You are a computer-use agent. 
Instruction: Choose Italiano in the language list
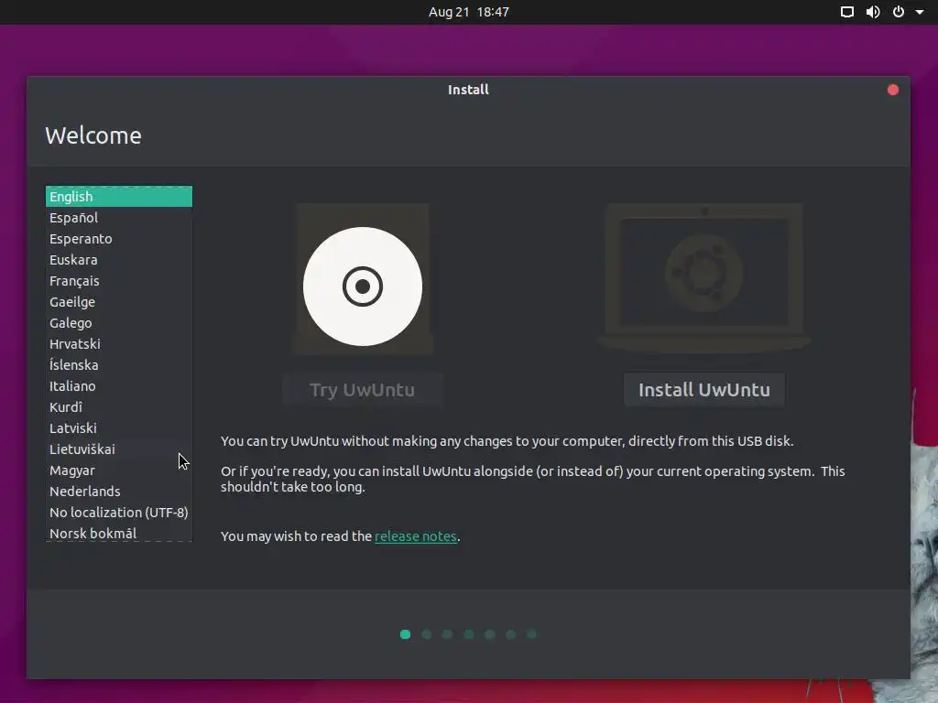click(119, 385)
